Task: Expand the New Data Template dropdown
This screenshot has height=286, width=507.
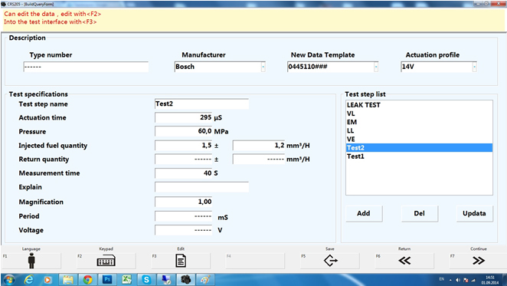Action: [376, 67]
